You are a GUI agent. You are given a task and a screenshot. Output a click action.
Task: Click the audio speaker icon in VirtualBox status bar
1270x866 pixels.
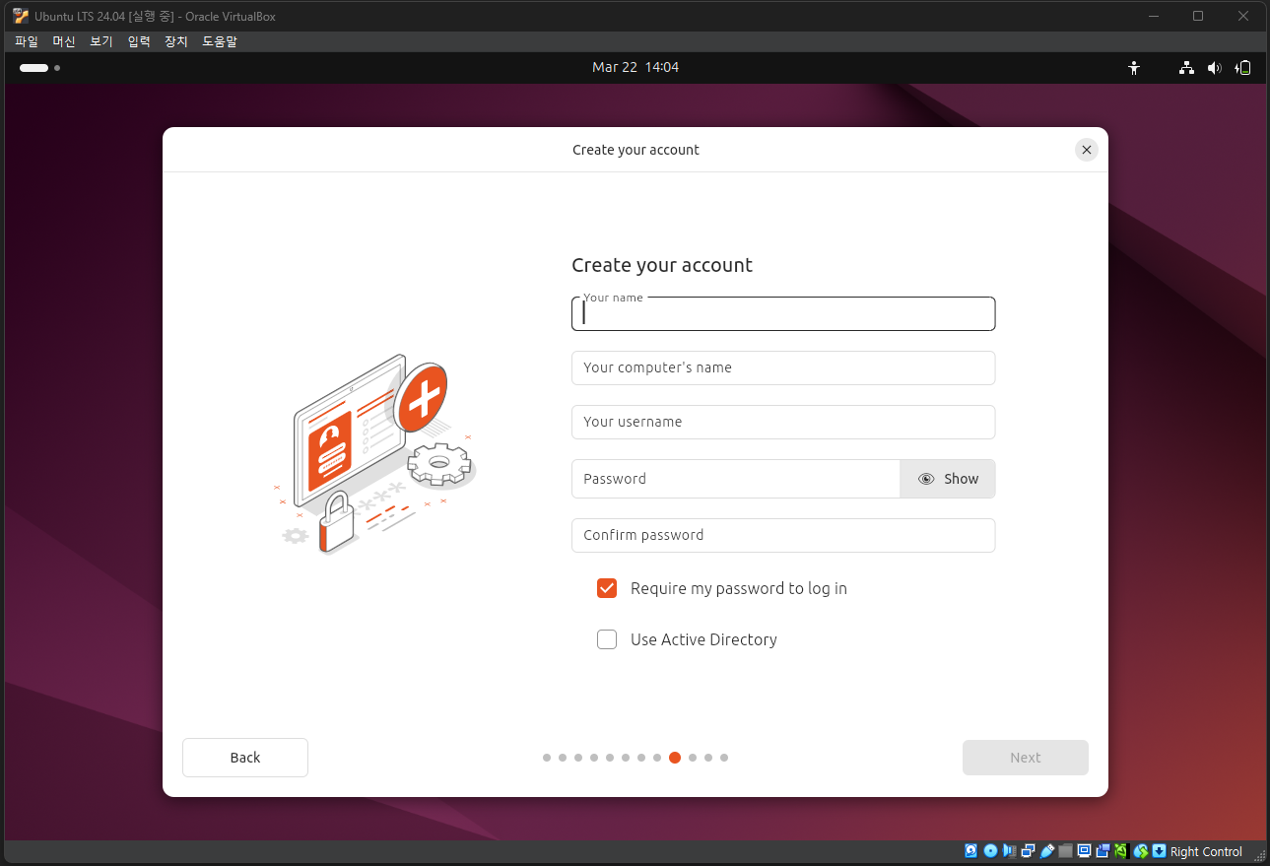pyautogui.click(x=1009, y=851)
